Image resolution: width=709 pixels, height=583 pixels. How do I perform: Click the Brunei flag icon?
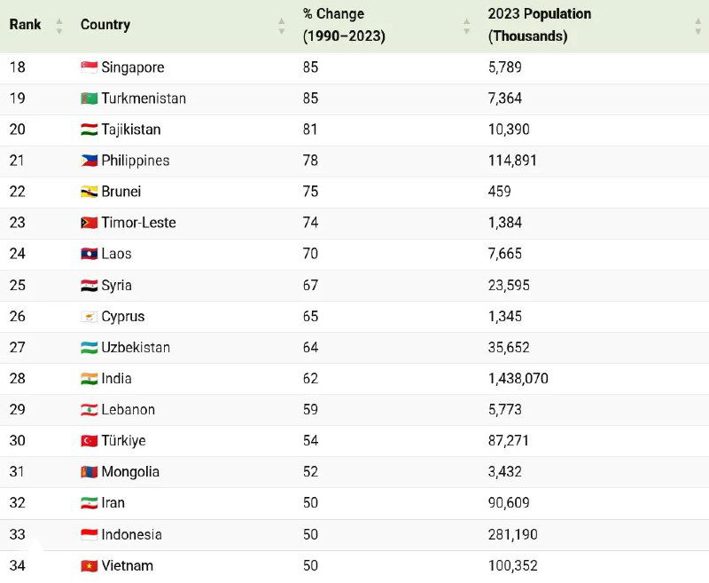point(89,192)
